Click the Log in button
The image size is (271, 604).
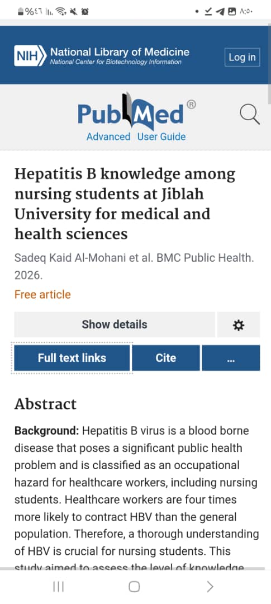242,57
